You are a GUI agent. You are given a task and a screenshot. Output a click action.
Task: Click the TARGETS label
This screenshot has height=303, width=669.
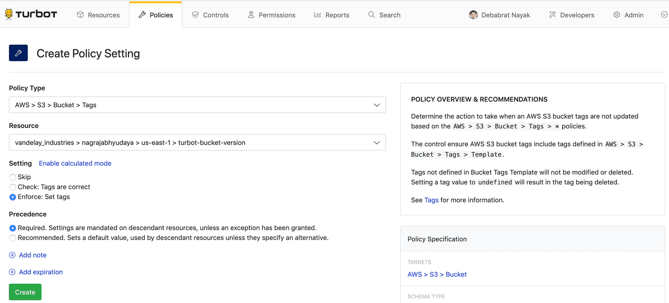[419, 262]
